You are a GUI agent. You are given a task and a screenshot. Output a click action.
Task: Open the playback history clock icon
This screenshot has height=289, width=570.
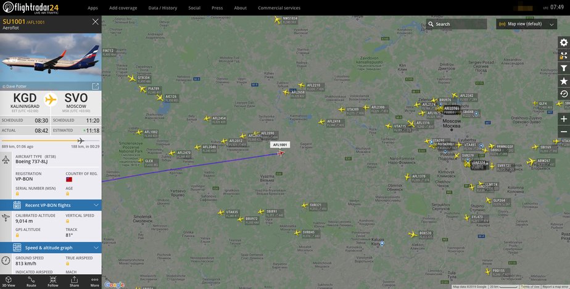[x=563, y=94]
